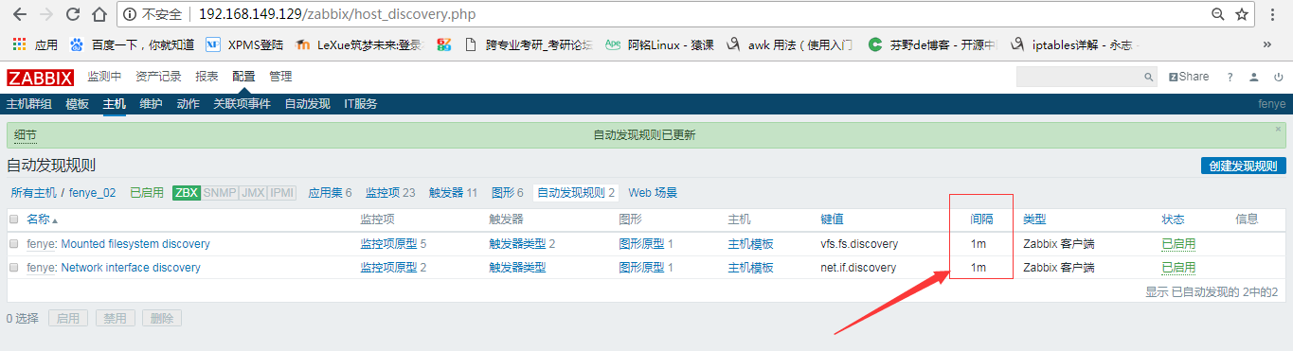Open the 图形 6 tab
This screenshot has height=351, width=1293.
click(x=508, y=193)
